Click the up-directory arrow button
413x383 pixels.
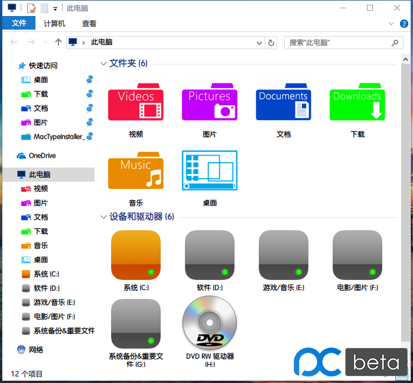click(x=58, y=43)
